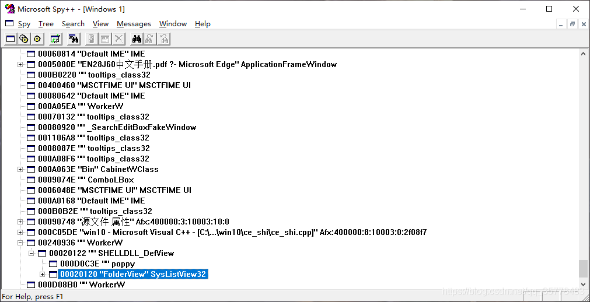Expand the 0005080E Microsoft Edge node
Screen dimensions: 590x302
[20, 64]
